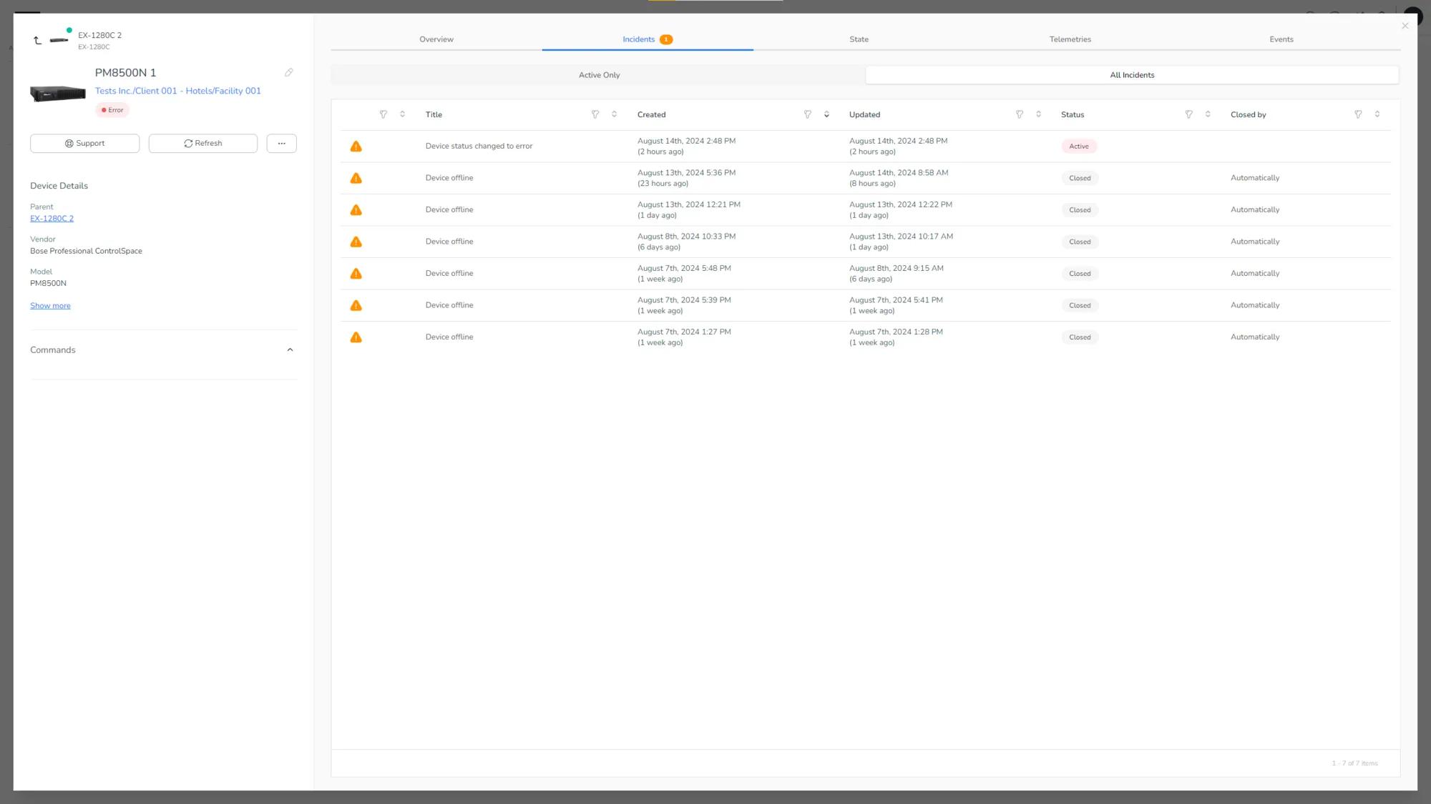Open the filter icon on the Updated column
Screen dimensions: 1431x804
point(1020,114)
